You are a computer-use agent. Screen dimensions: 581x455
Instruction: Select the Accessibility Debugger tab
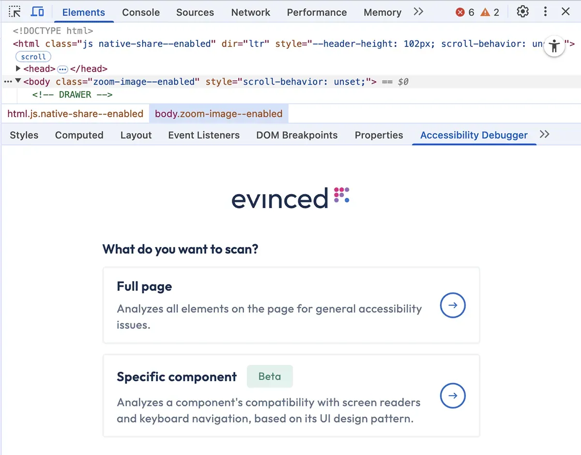[474, 135]
